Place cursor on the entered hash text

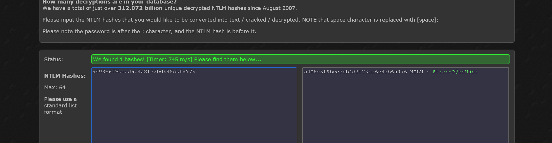[144, 71]
